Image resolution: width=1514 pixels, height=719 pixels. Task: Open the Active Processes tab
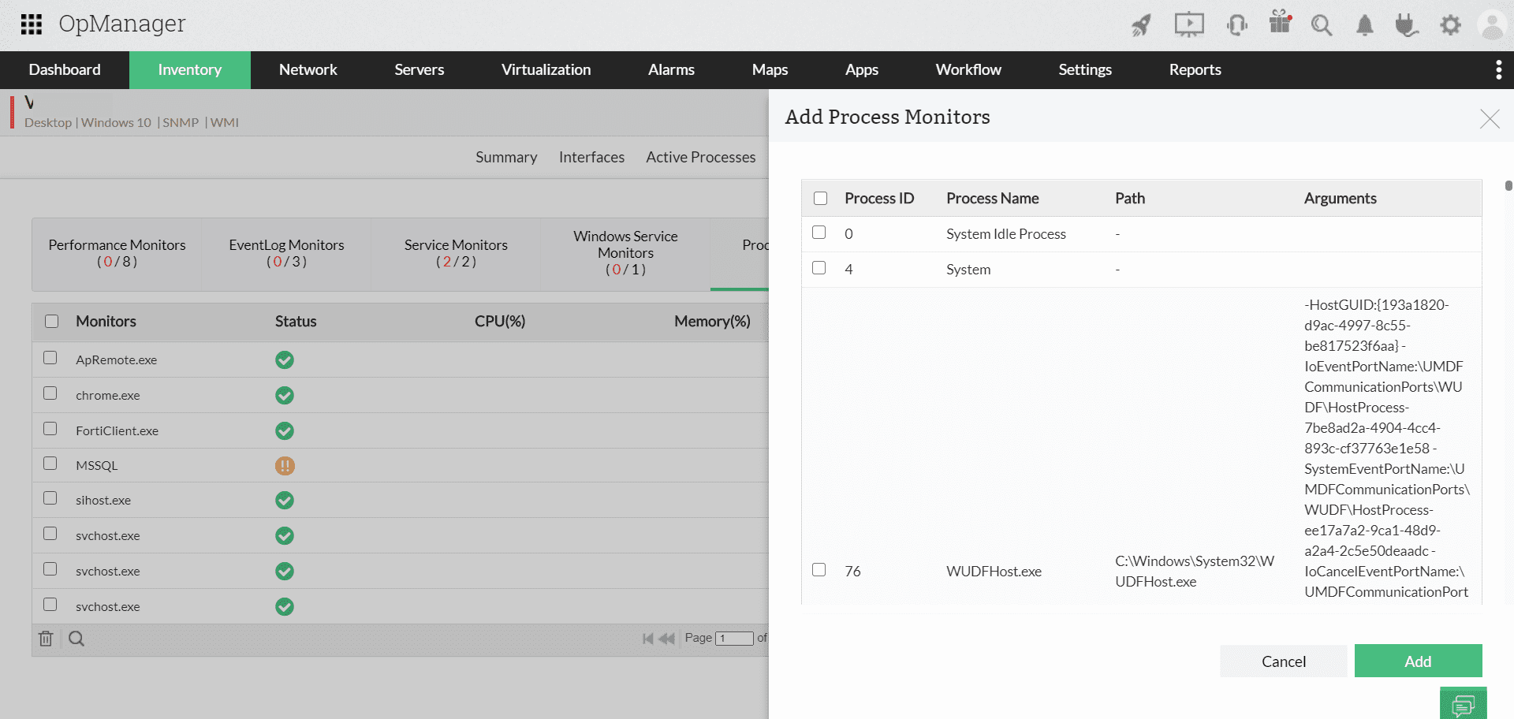click(x=700, y=158)
